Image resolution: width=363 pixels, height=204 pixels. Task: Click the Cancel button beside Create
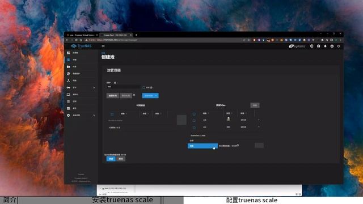(x=121, y=159)
